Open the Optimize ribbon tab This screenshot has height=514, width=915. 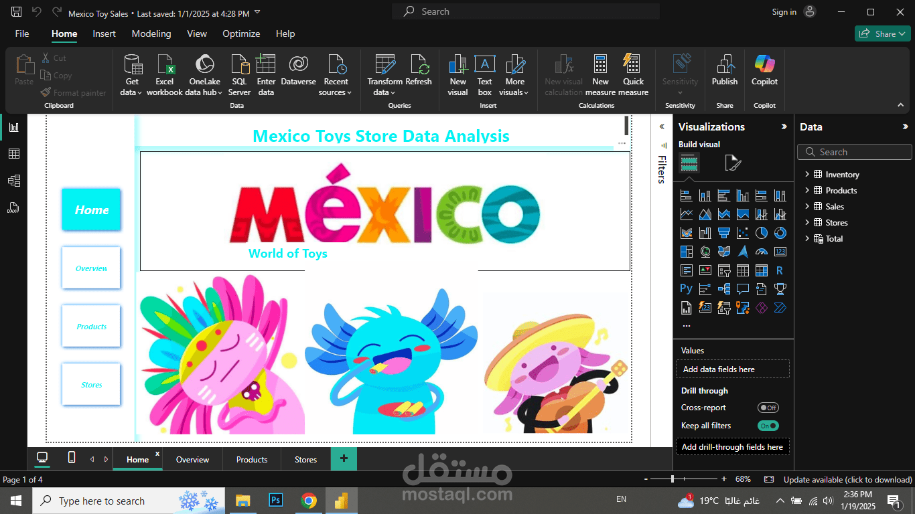click(241, 33)
